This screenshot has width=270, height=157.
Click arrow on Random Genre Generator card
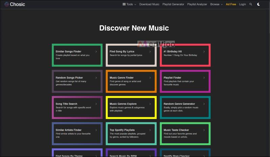pyautogui.click(x=204, y=104)
